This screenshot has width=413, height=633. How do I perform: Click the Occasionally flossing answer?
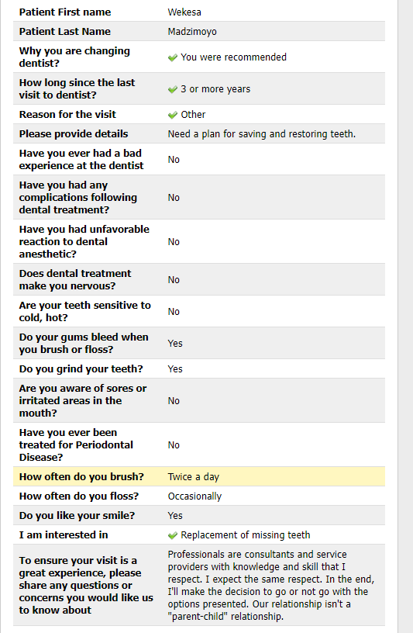click(194, 496)
